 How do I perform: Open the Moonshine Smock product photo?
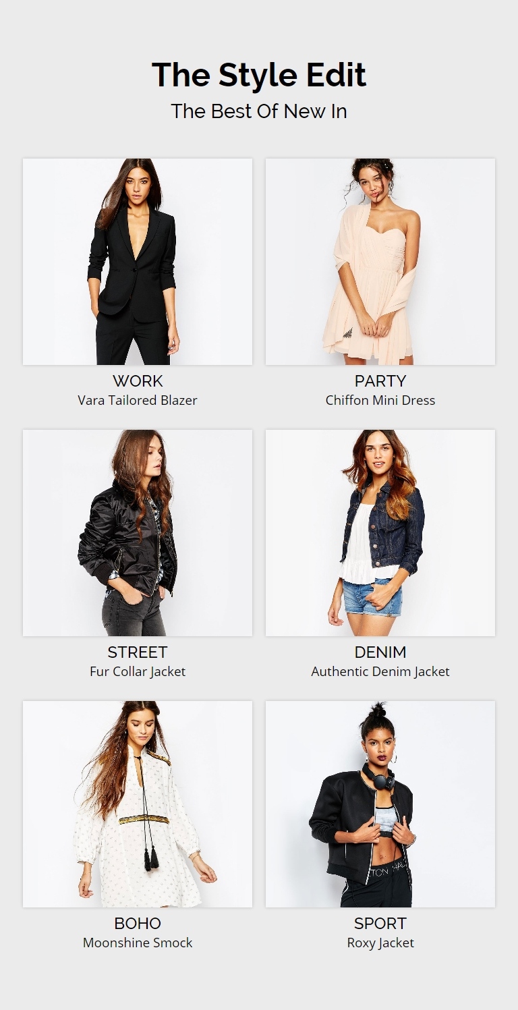138,804
